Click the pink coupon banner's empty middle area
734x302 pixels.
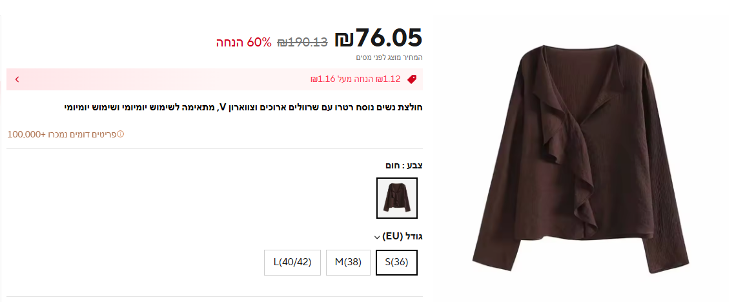(x=161, y=79)
